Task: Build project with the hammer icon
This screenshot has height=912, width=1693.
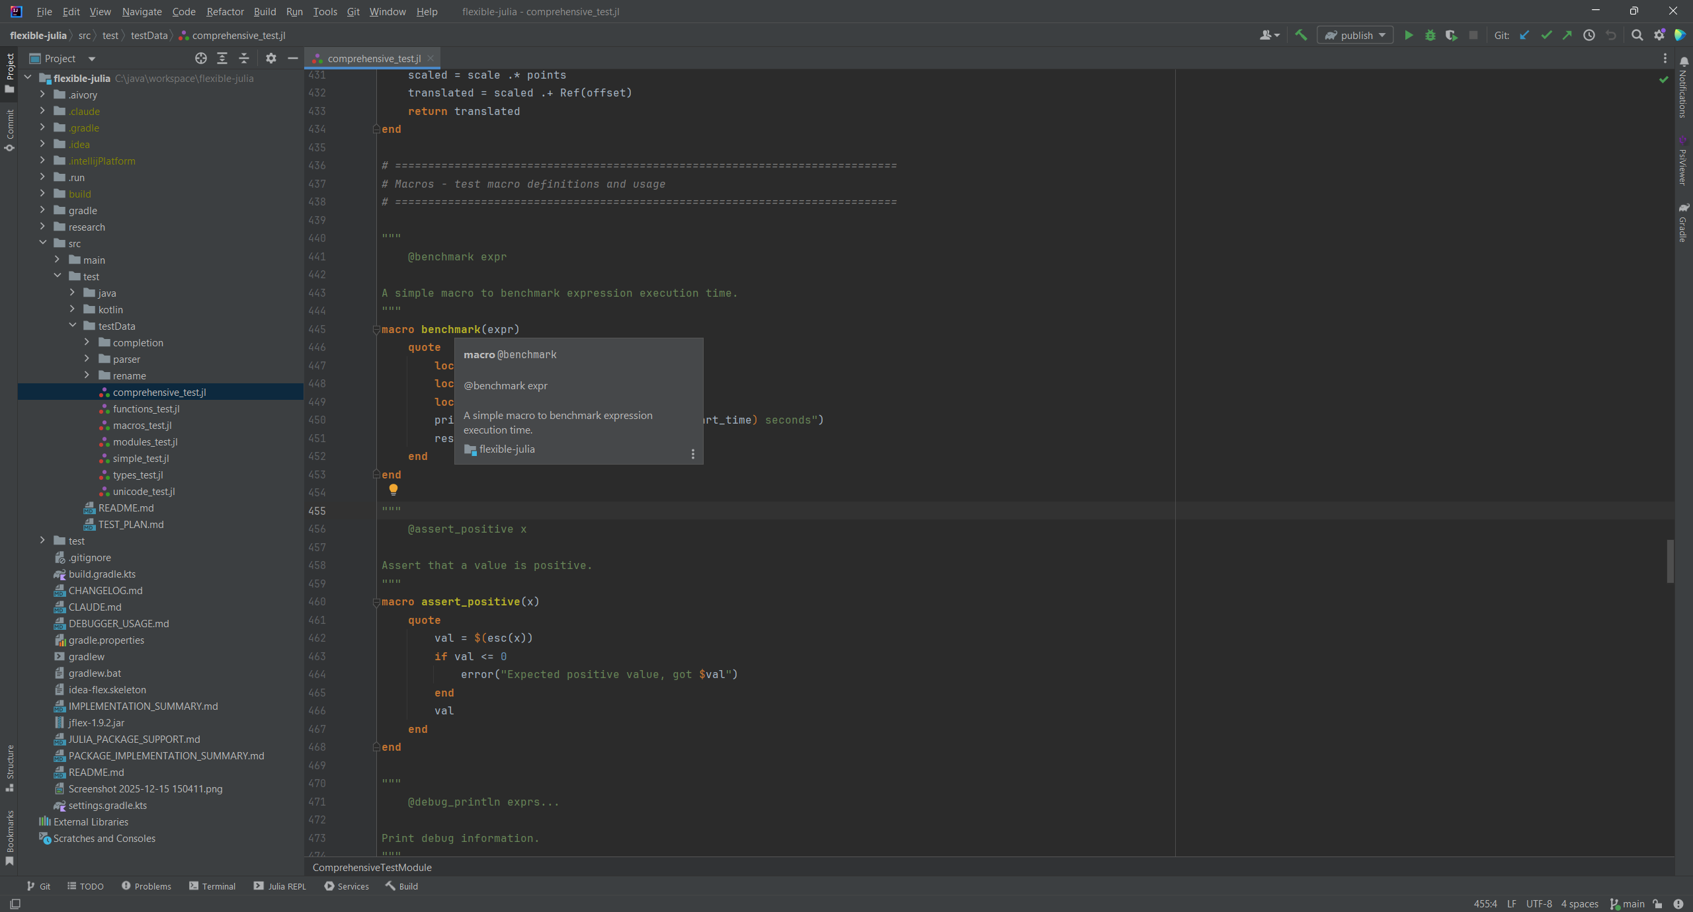Action: tap(1301, 36)
